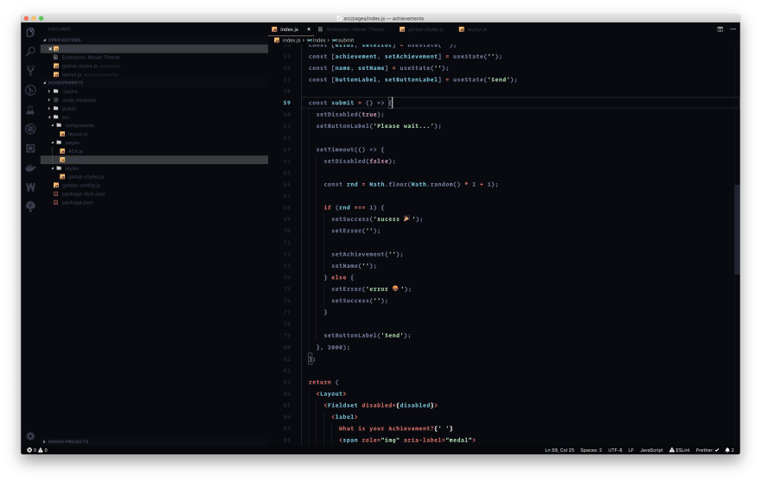Click the W icon in activity bar

[30, 187]
